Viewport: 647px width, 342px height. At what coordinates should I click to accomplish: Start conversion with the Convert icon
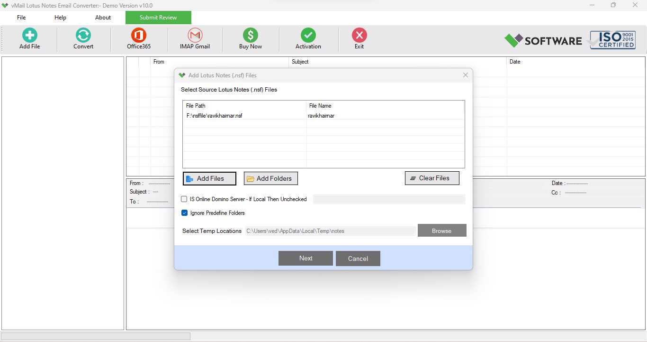click(83, 35)
